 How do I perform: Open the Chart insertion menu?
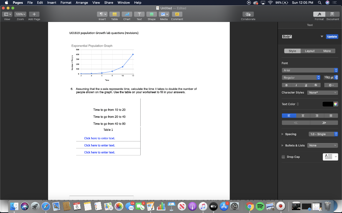pyautogui.click(x=127, y=14)
